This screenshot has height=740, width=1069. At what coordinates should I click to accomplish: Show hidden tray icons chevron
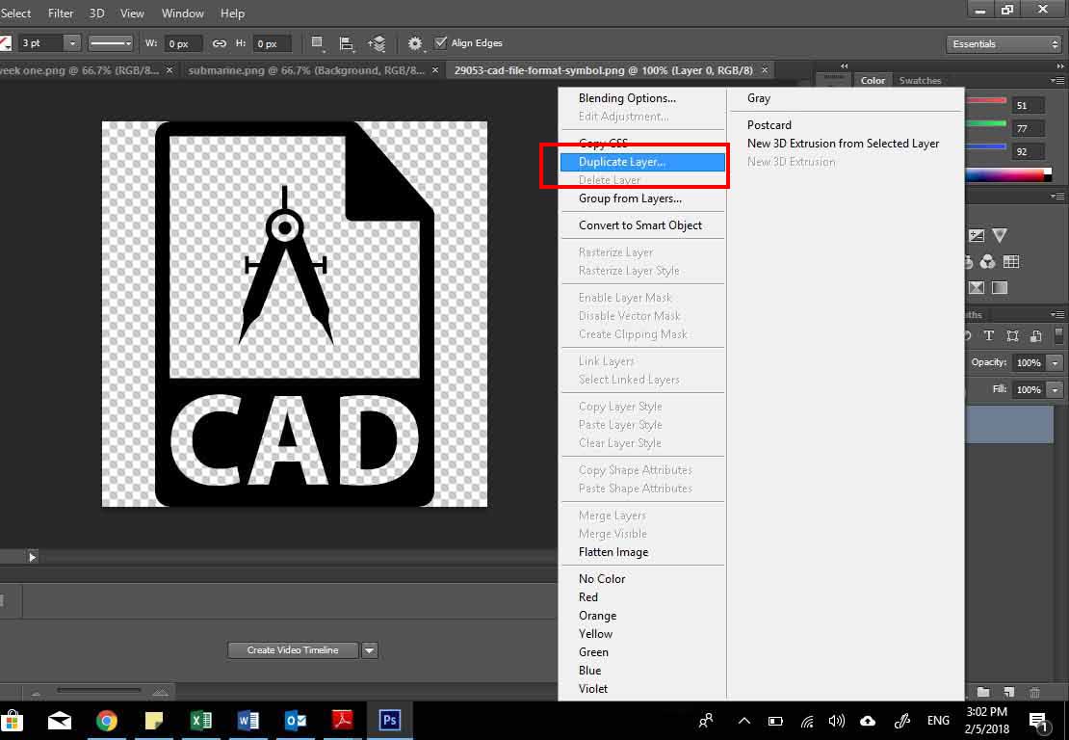click(x=744, y=721)
